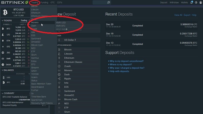Click the search magnifier icon
Screen dimensions: 203x114
[109, 2]
